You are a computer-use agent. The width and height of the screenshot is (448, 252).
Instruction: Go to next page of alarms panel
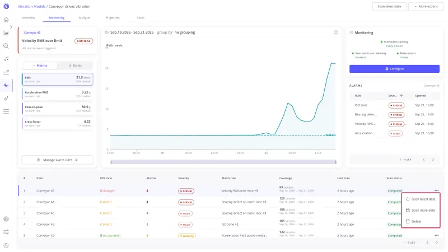(x=433, y=160)
